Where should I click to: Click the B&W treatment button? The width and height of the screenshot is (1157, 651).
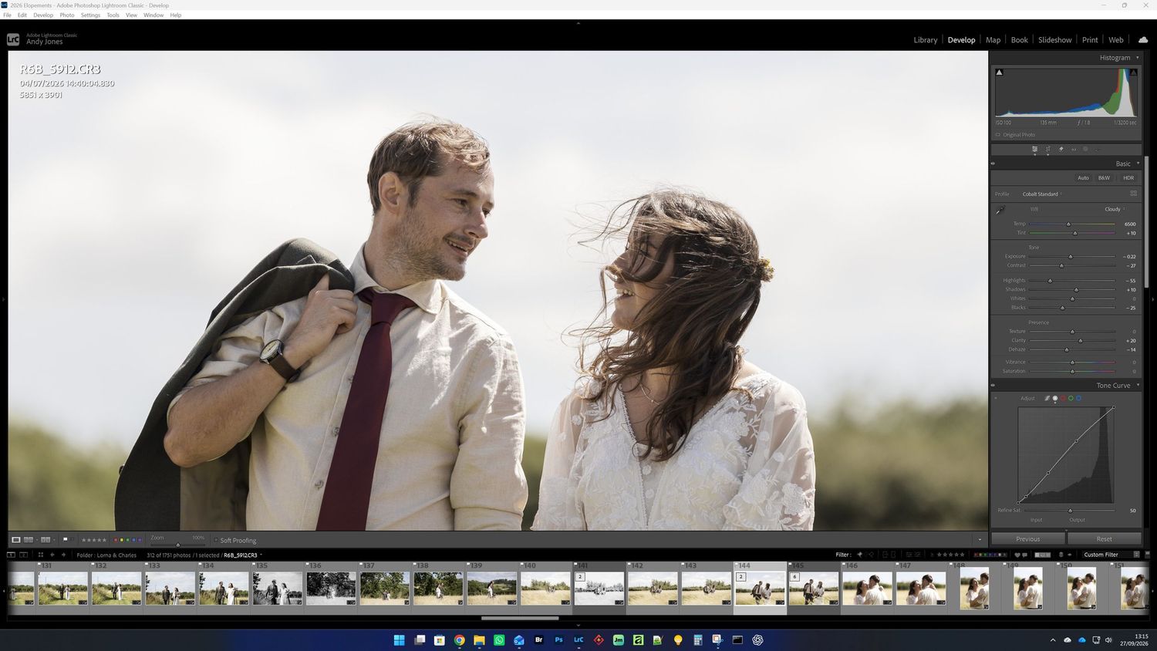(x=1104, y=177)
